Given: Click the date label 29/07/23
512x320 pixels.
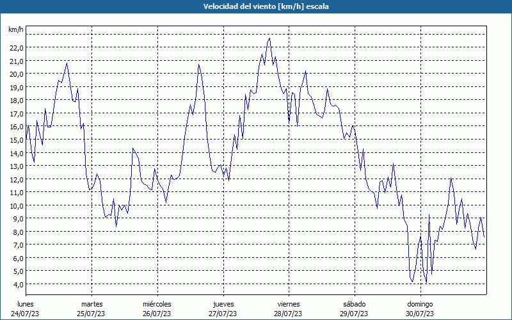Looking at the screenshot, I should pos(354,314).
